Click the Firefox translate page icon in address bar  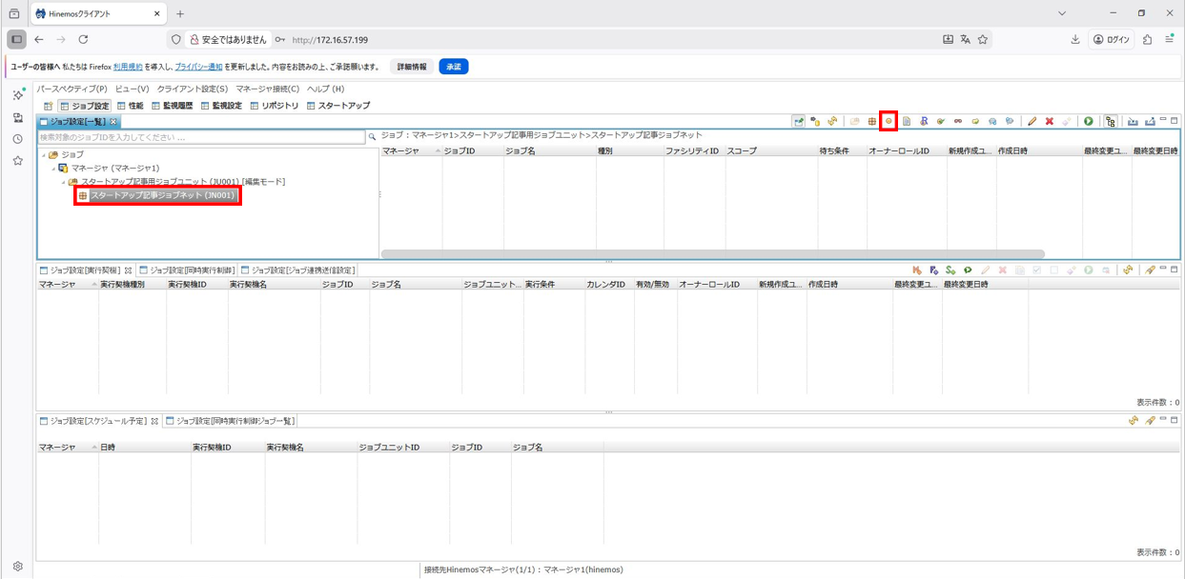pyautogui.click(x=965, y=40)
